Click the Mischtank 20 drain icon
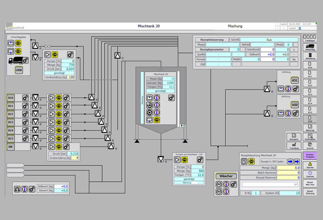Image resolution: width=323 pixels, height=220 pixels. click(x=149, y=120)
